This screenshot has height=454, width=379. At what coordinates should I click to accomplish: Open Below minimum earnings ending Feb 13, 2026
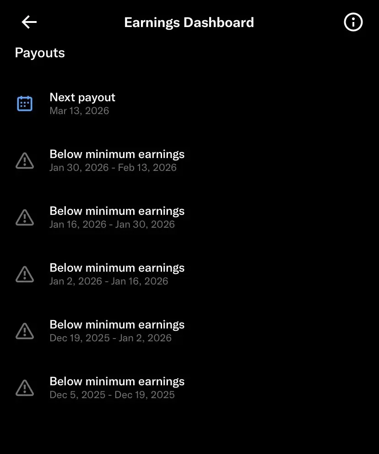pyautogui.click(x=117, y=154)
